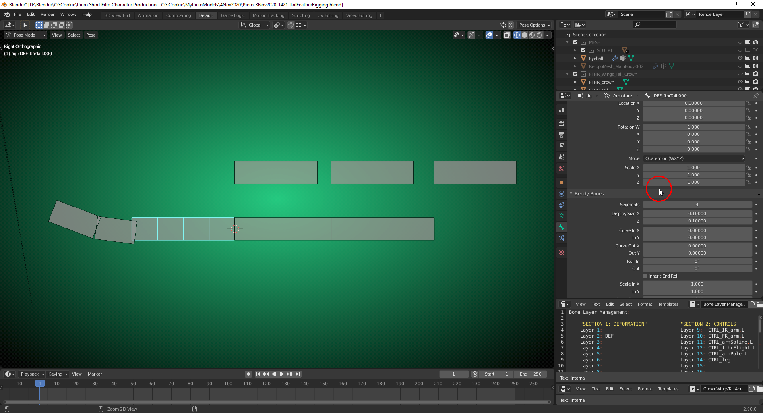This screenshot has width=763, height=413.
Task: Hide the Eyeball object with eye toggle
Action: (x=740, y=58)
